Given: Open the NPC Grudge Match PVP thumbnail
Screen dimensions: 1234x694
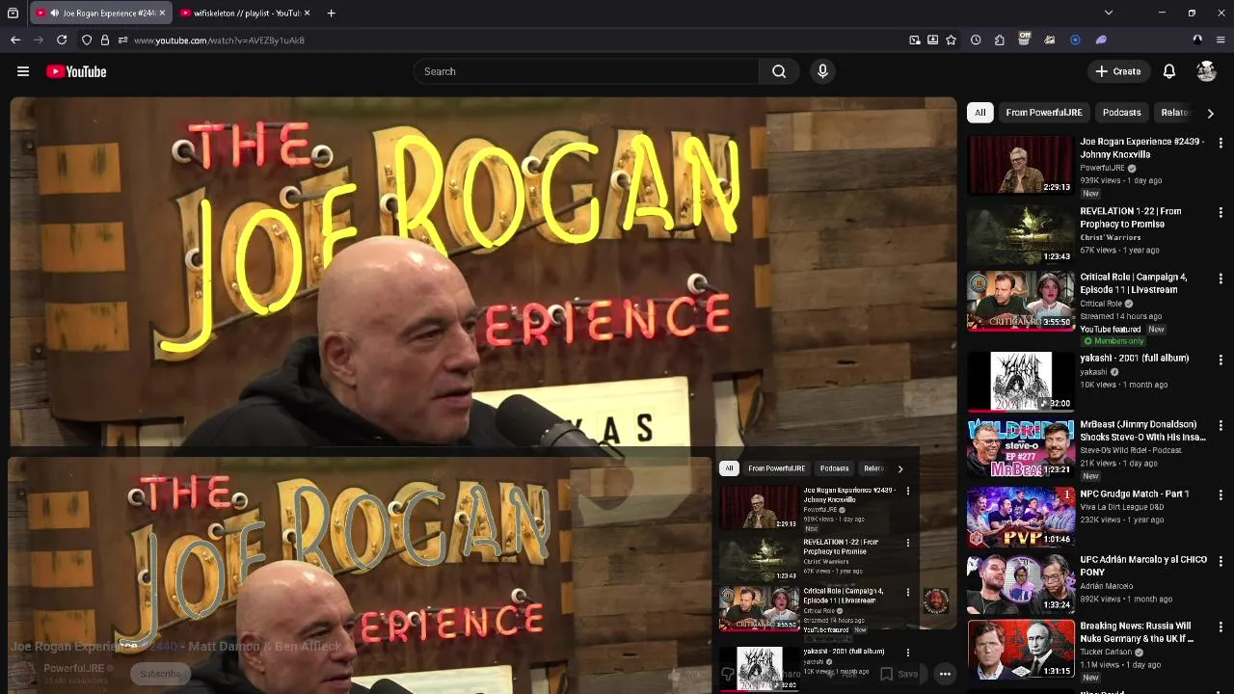Looking at the screenshot, I should [1021, 517].
